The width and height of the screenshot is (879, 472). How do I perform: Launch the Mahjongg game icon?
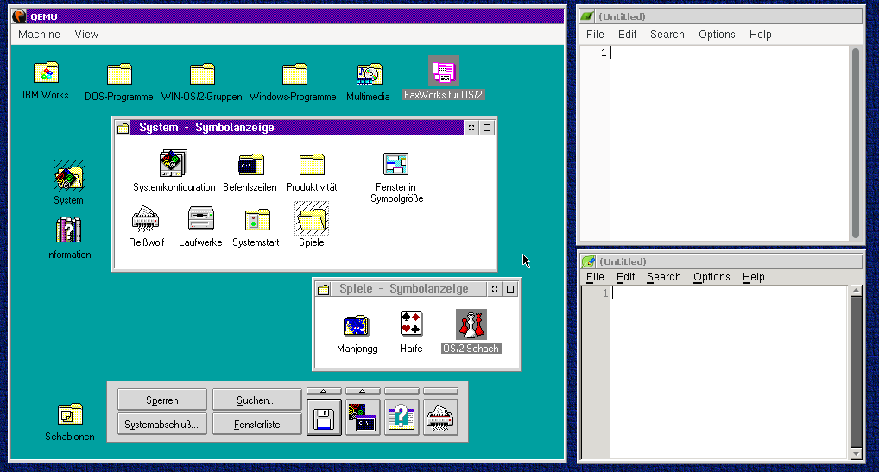[356, 324]
